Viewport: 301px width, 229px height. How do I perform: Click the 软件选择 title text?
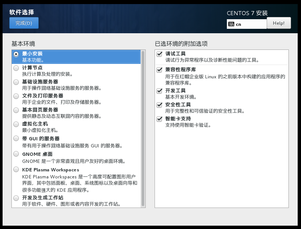pos(22,12)
